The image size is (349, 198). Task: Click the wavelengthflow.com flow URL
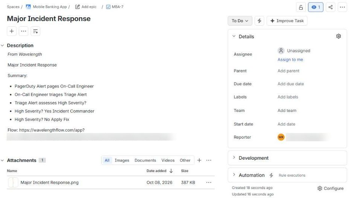[52, 130]
